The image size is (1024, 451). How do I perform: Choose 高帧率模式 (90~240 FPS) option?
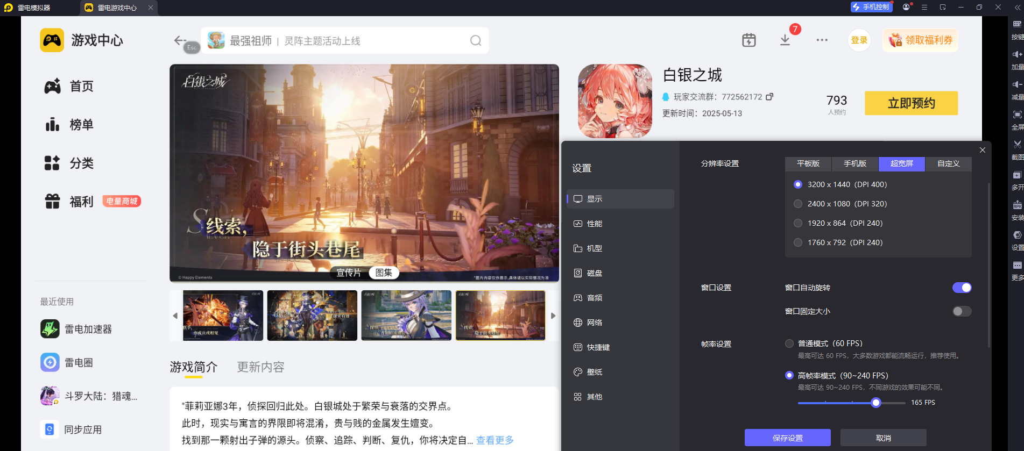pos(789,376)
